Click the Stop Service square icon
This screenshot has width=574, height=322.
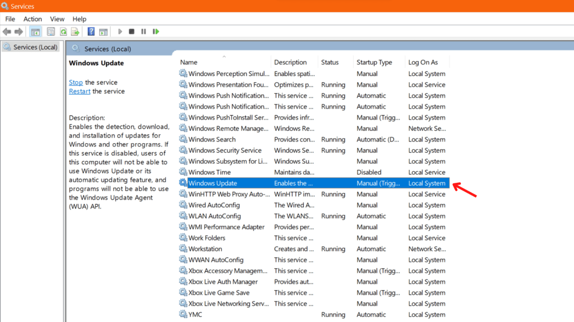131,32
